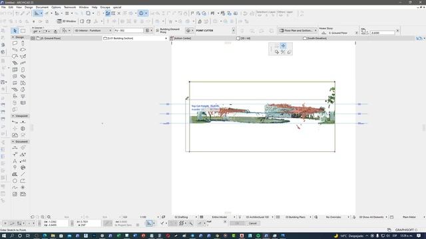Select the Wall tool under Design
Viewport: 426px width, 239px height.
point(15,43)
